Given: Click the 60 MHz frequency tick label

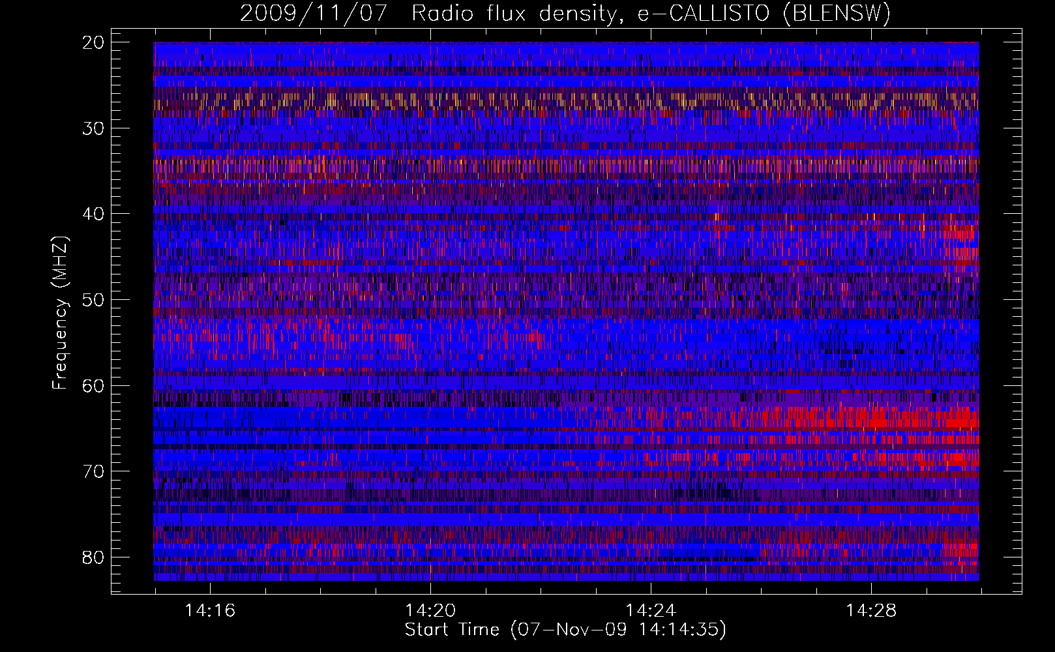Looking at the screenshot, I should point(94,385).
